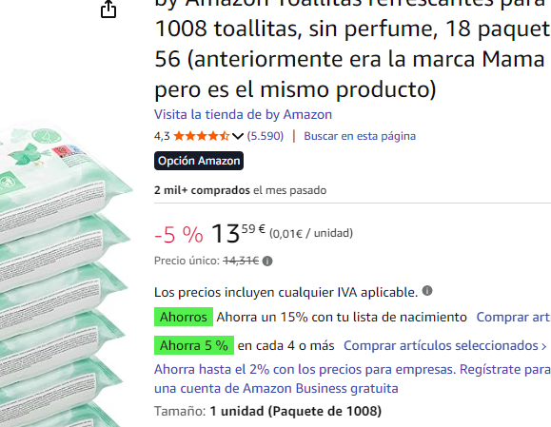
Task: Click una cuenta de Amazon Business gratuita
Action: click(x=276, y=388)
